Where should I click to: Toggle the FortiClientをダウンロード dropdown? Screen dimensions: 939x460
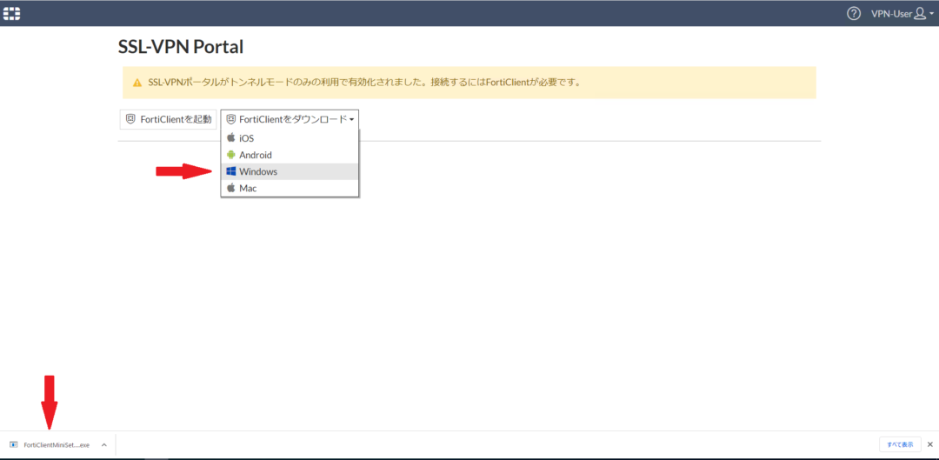click(x=290, y=119)
